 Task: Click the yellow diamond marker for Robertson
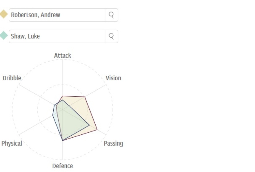click(x=3, y=14)
